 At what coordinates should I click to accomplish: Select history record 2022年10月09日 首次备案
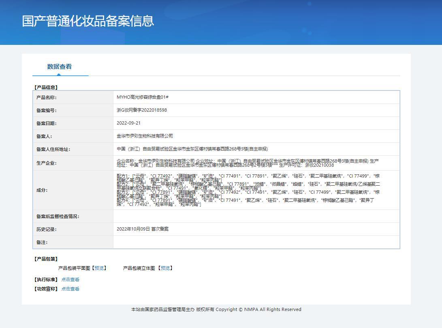(143, 229)
